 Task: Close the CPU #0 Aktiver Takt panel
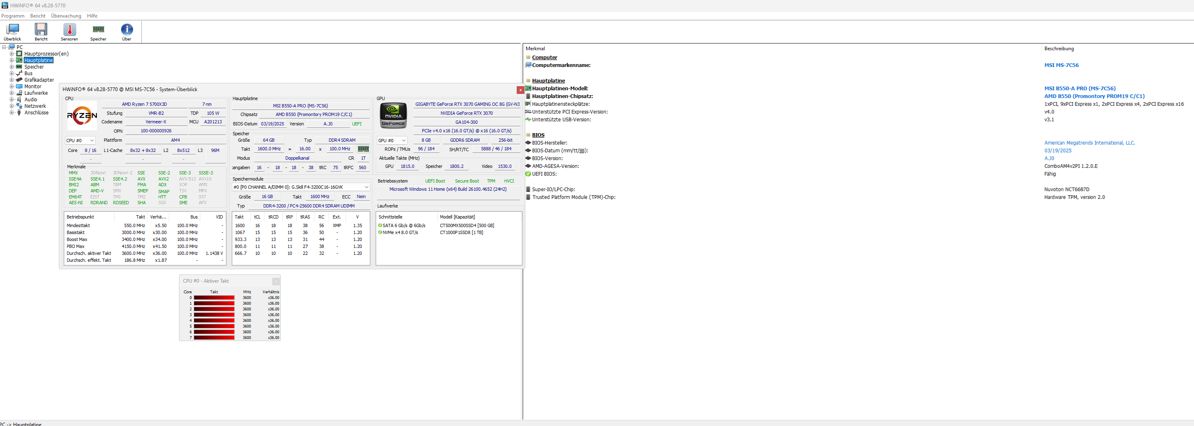click(x=276, y=281)
